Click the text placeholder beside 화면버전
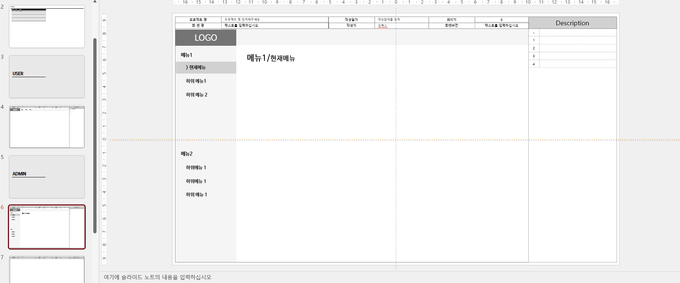Screen dimensions: 680x283 click(501, 26)
